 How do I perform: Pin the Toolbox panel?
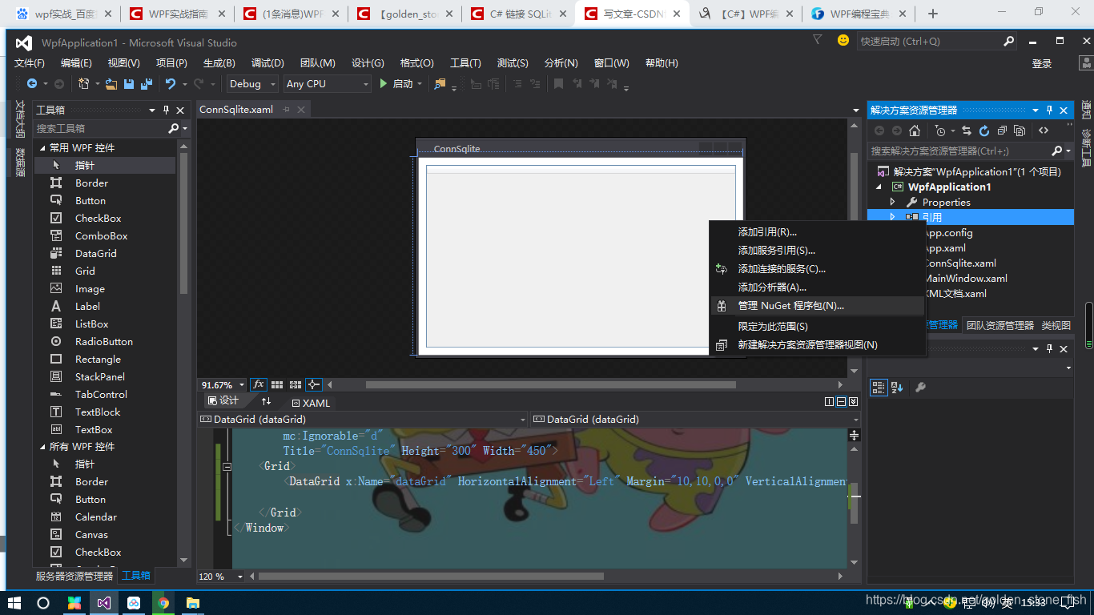point(166,111)
